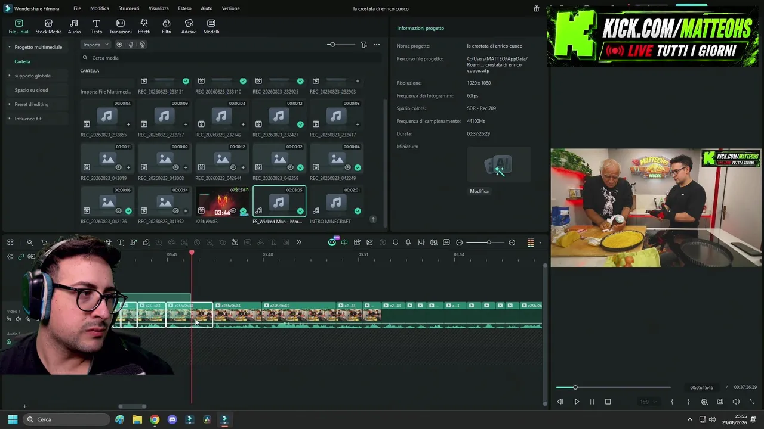764x429 pixels.
Task: Click the webcam record icon in media panel
Action: pos(142,45)
